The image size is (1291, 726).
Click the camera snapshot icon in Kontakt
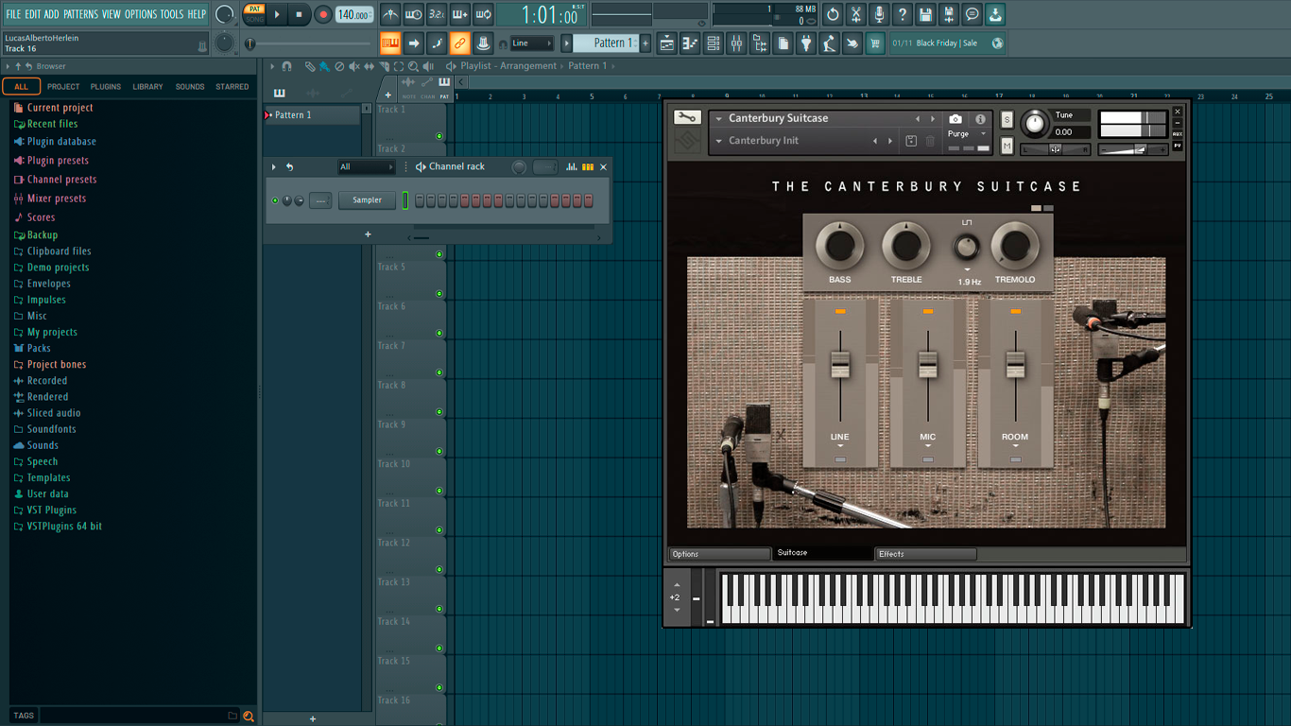(955, 119)
